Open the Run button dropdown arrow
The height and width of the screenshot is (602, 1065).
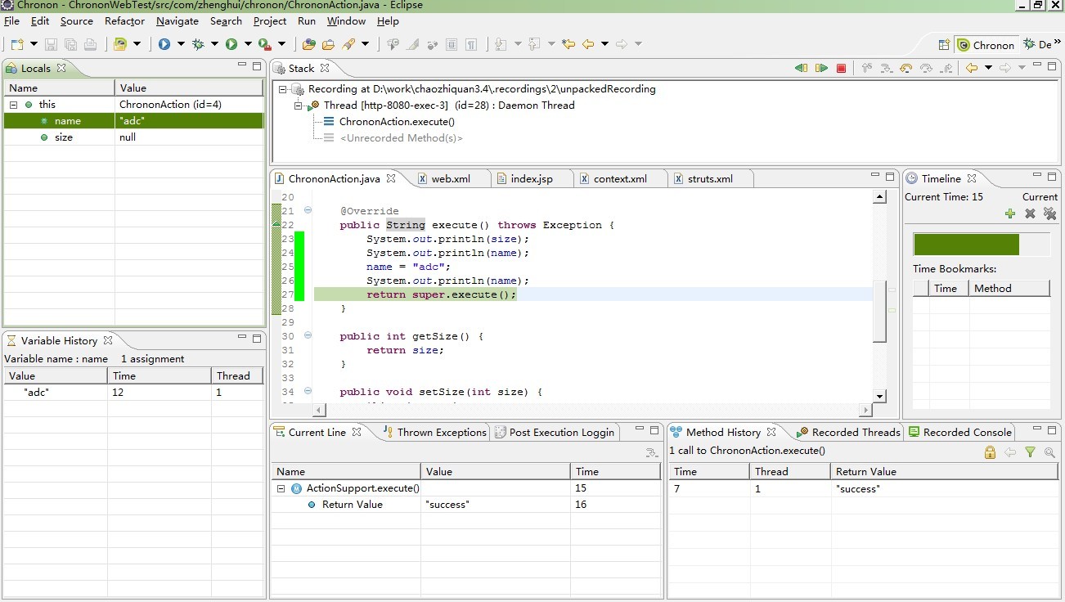pos(248,44)
